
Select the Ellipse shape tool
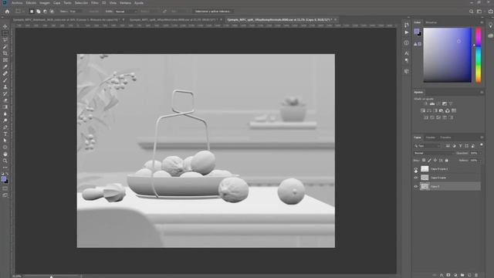[5, 147]
